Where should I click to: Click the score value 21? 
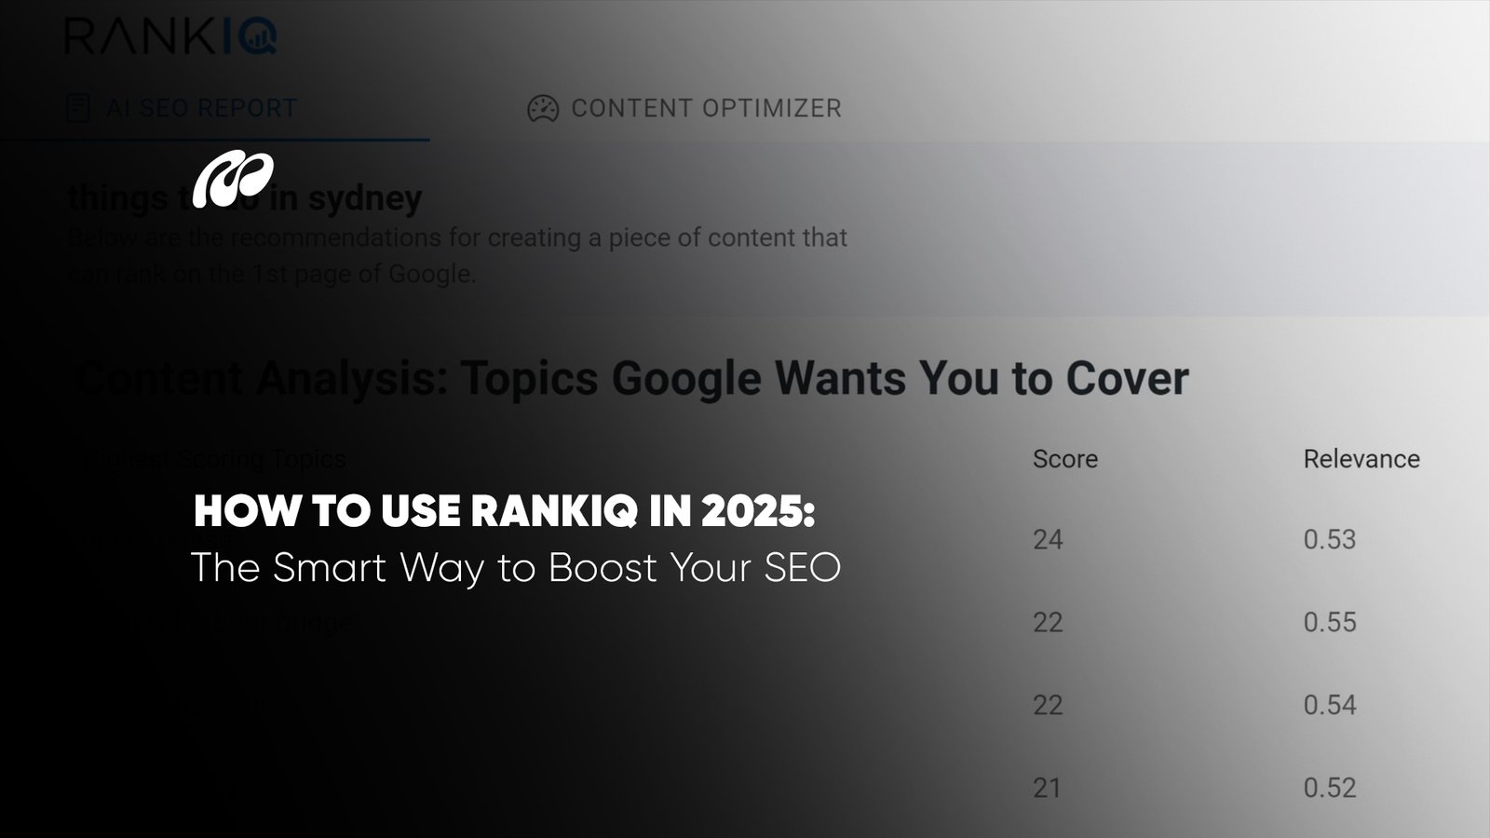pyautogui.click(x=1047, y=788)
